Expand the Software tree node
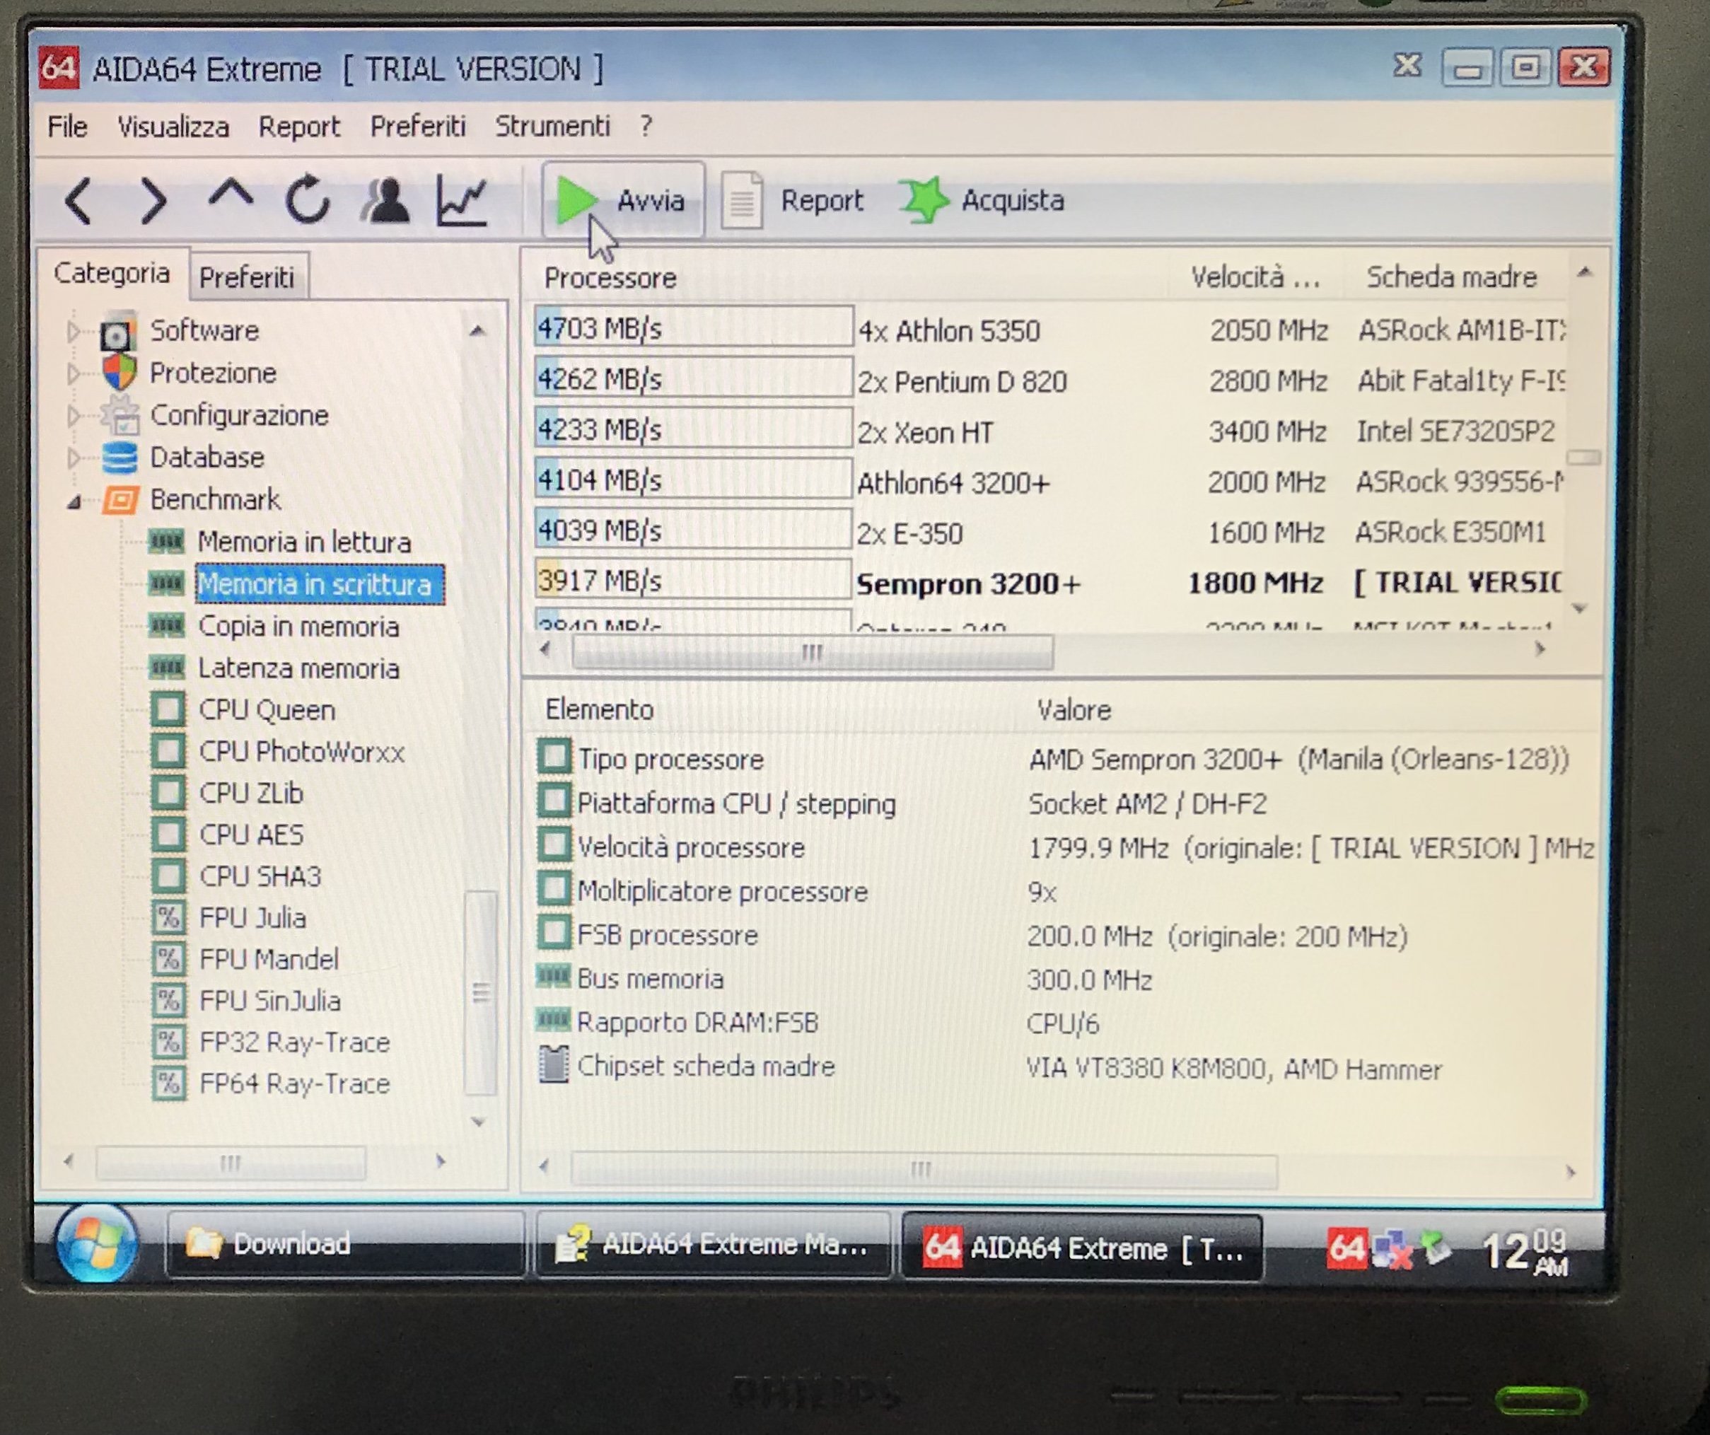Screen dimensions: 1710x1435 tap(74, 332)
